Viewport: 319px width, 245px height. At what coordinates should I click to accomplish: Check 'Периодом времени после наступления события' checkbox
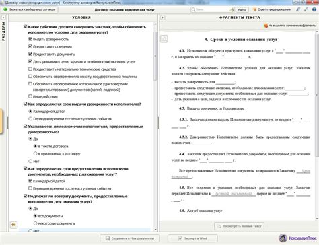[30, 188]
